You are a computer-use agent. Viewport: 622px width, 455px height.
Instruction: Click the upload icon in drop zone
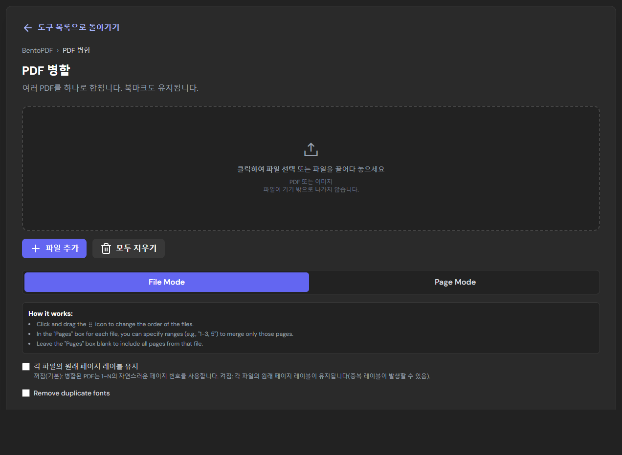coord(311,149)
